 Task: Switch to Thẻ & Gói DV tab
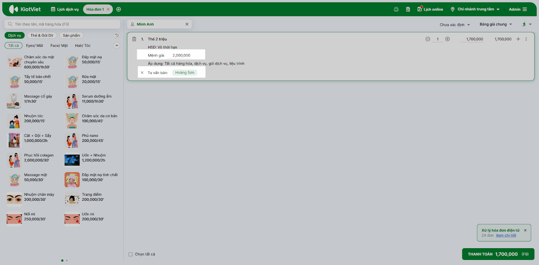[42, 35]
